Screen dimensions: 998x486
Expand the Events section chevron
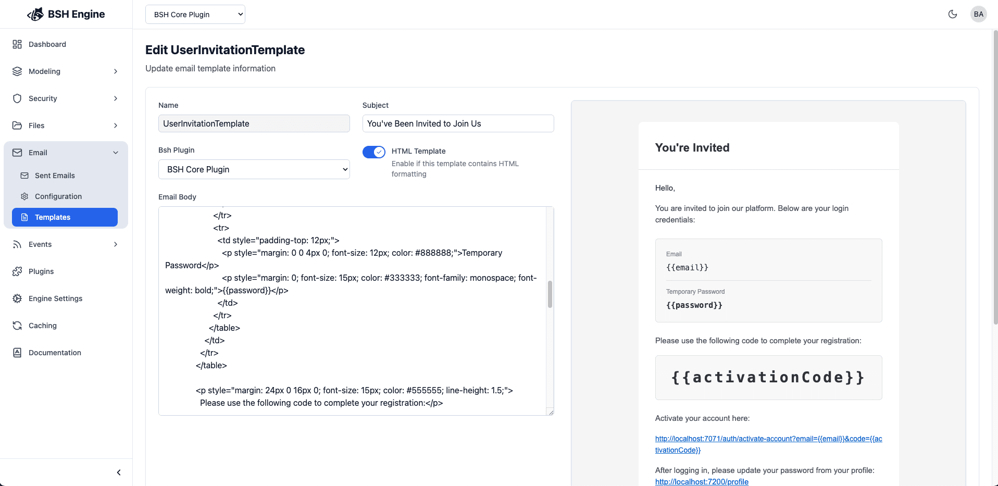click(x=115, y=244)
